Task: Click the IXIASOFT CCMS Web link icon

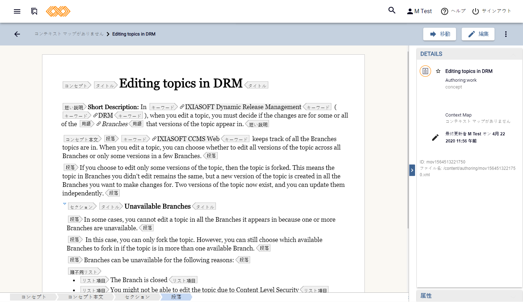Action: point(154,139)
